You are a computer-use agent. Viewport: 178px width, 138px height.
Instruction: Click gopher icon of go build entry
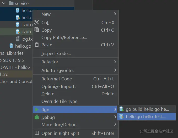pos(121,109)
